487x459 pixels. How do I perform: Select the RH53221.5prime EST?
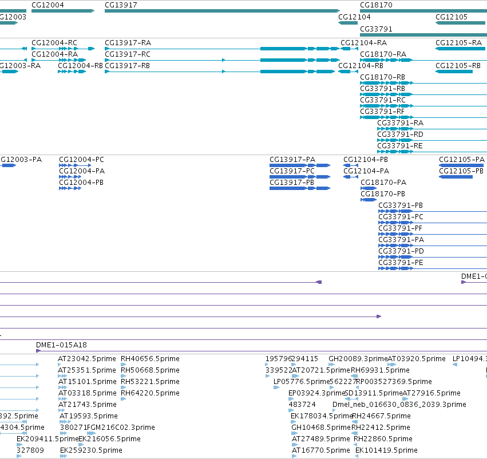tap(151, 382)
